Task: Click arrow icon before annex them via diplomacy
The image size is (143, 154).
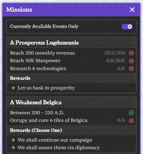Action: (x=13, y=147)
